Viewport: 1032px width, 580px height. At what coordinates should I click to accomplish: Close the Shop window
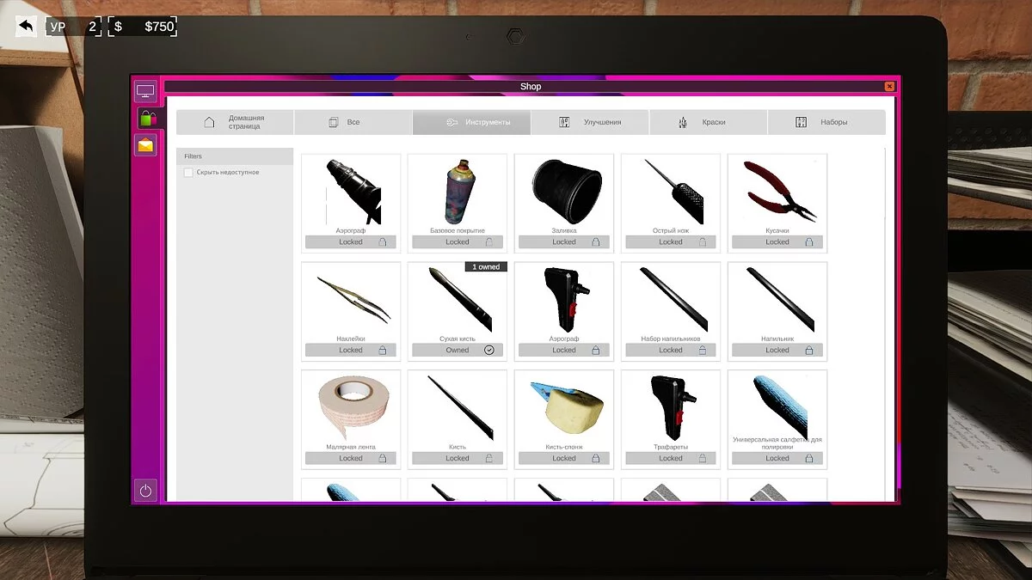point(889,87)
